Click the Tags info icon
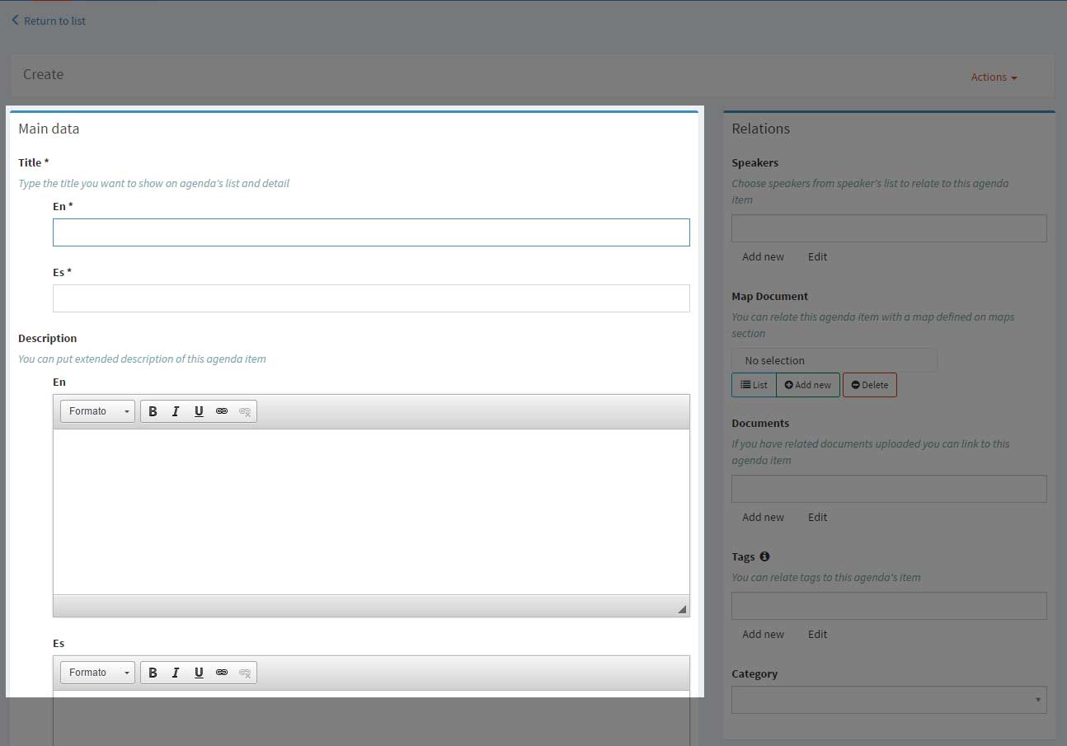 point(764,556)
